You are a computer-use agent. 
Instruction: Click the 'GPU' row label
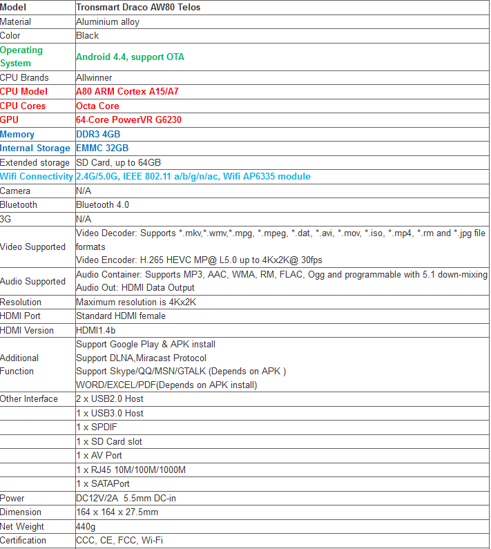click(x=9, y=120)
